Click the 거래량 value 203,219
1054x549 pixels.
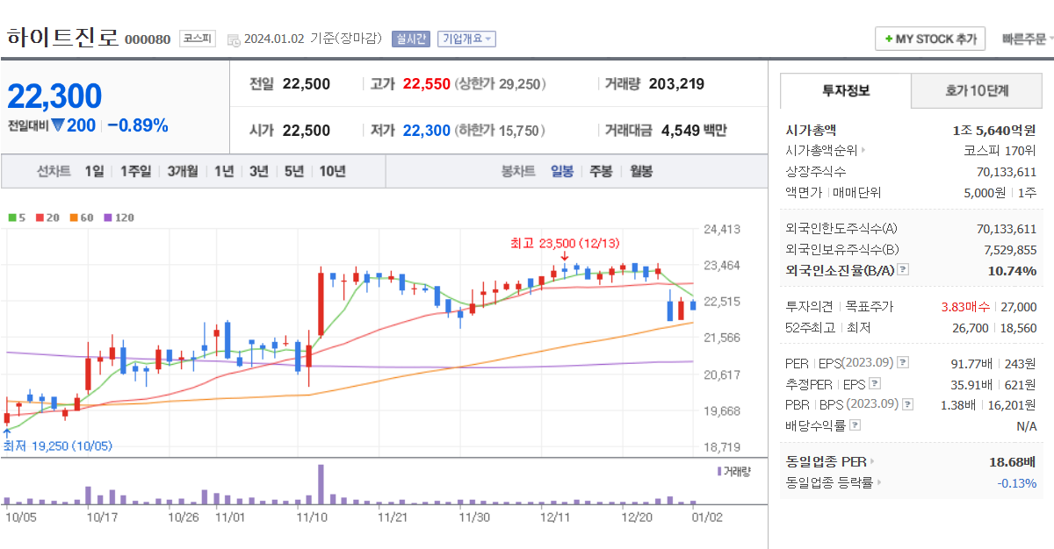click(x=676, y=84)
